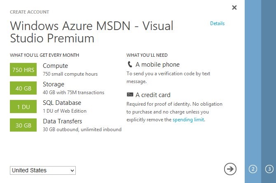Click the 30 GB data transfers badge

[23, 125]
